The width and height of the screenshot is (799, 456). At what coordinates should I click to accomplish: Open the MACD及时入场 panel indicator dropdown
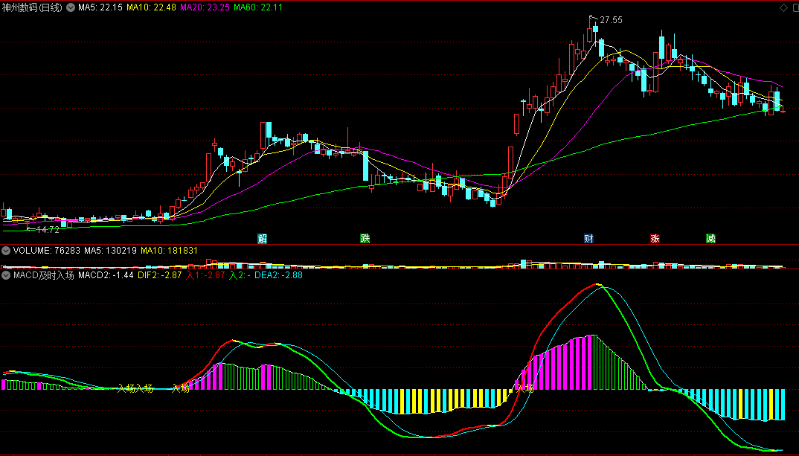pyautogui.click(x=6, y=275)
